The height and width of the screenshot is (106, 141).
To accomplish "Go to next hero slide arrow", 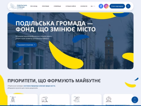I will (32, 64).
